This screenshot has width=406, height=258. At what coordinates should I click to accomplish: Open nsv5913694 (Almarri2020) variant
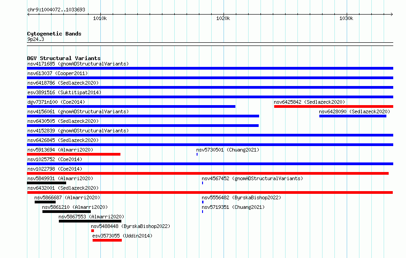point(60,150)
